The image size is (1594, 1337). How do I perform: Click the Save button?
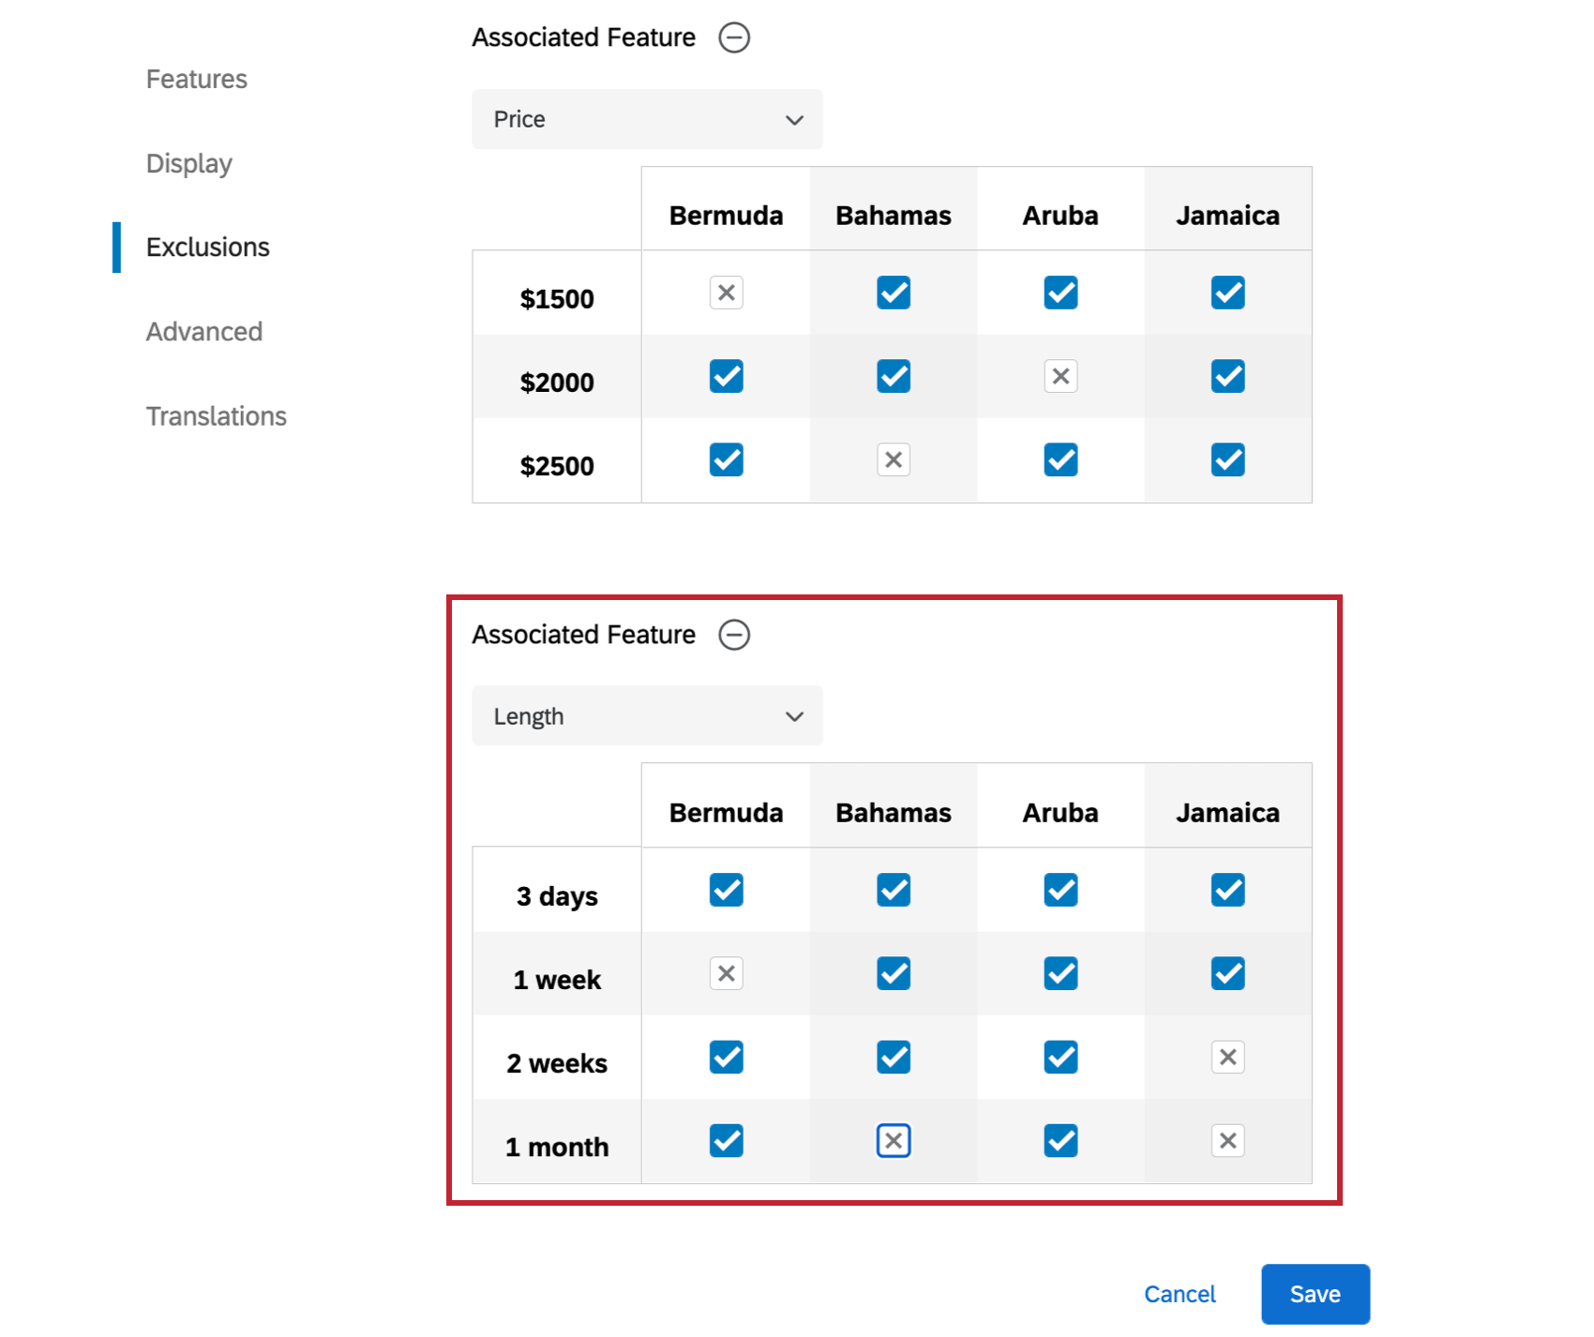1315,1294
